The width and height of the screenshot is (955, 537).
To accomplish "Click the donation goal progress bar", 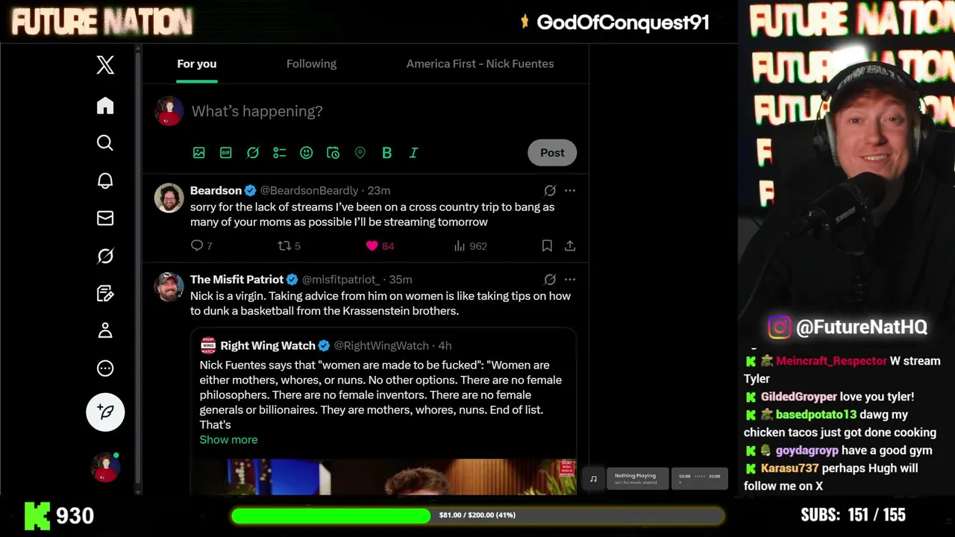I will click(x=477, y=515).
